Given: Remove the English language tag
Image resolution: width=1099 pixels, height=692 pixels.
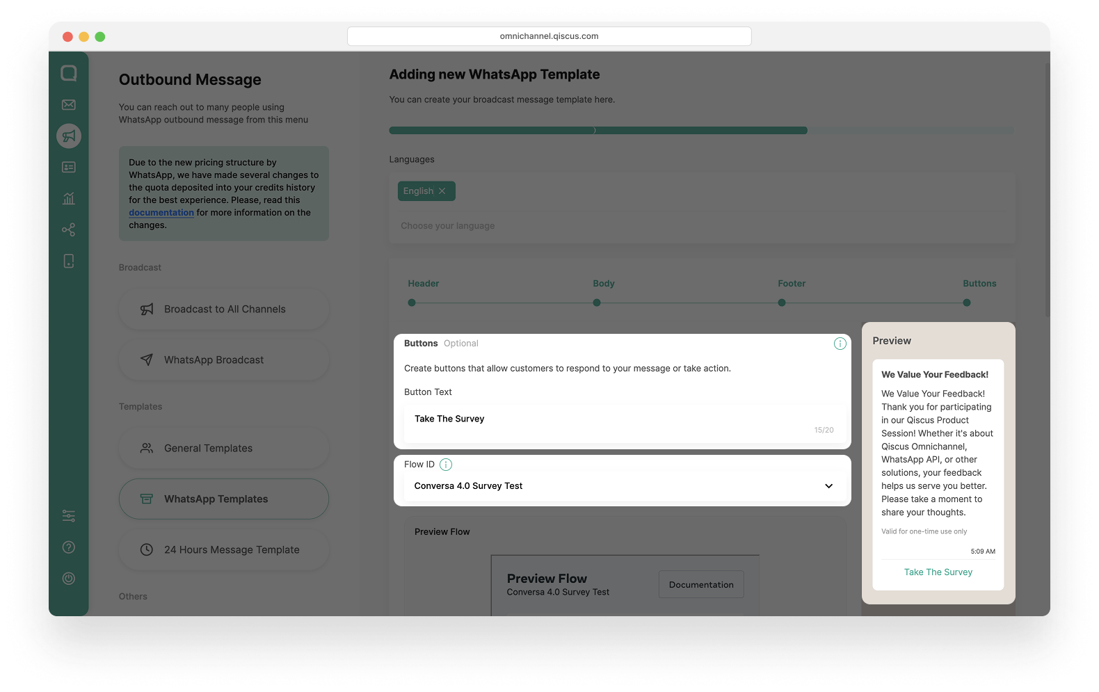Looking at the screenshot, I should pyautogui.click(x=442, y=191).
